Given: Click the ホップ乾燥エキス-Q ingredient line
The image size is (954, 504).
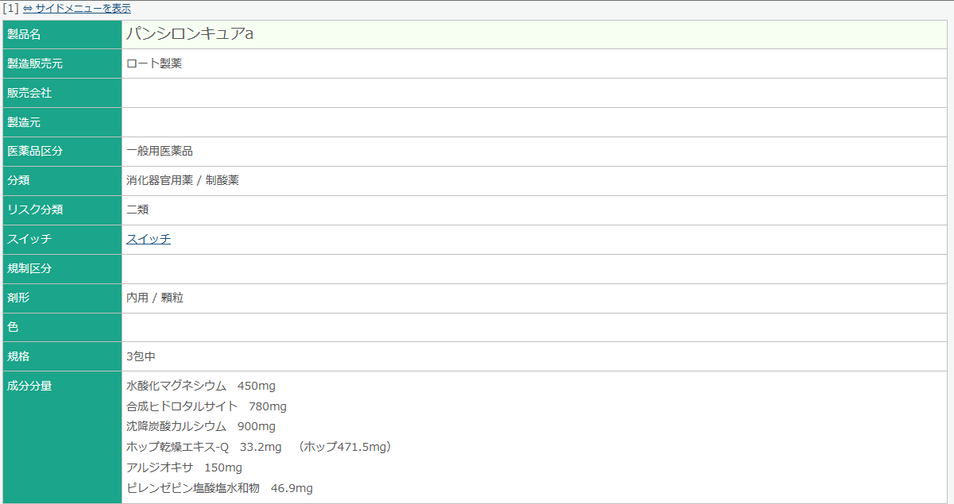Looking at the screenshot, I should [259, 448].
